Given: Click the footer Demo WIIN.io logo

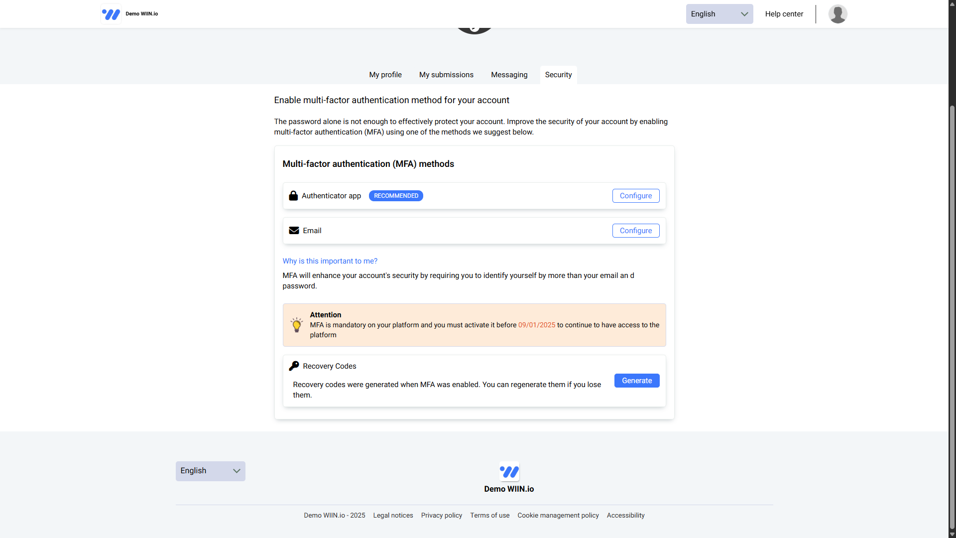Looking at the screenshot, I should click(509, 472).
